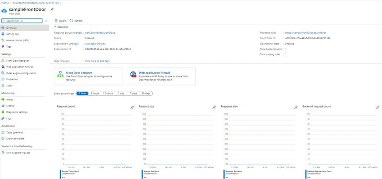Click the New support request icon
The image size is (382, 179).
(x=3, y=152)
